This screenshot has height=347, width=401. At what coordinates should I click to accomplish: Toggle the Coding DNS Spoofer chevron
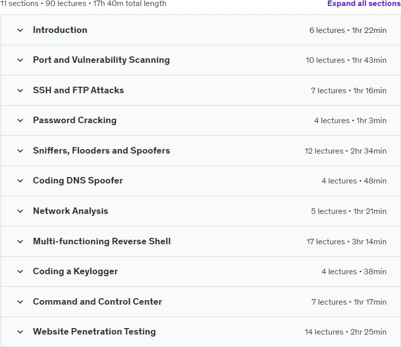(20, 181)
